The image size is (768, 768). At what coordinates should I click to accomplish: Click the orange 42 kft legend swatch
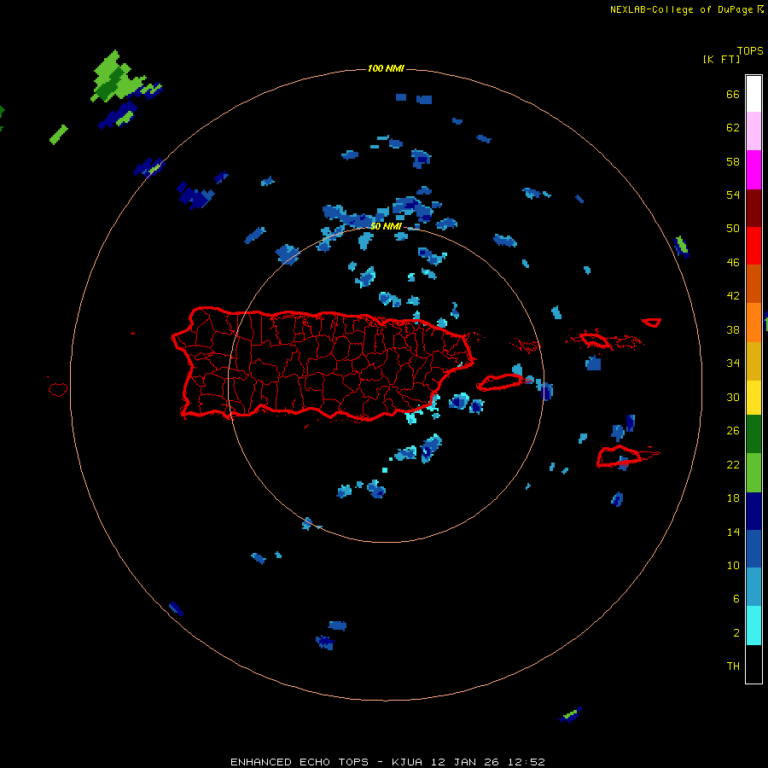click(753, 322)
